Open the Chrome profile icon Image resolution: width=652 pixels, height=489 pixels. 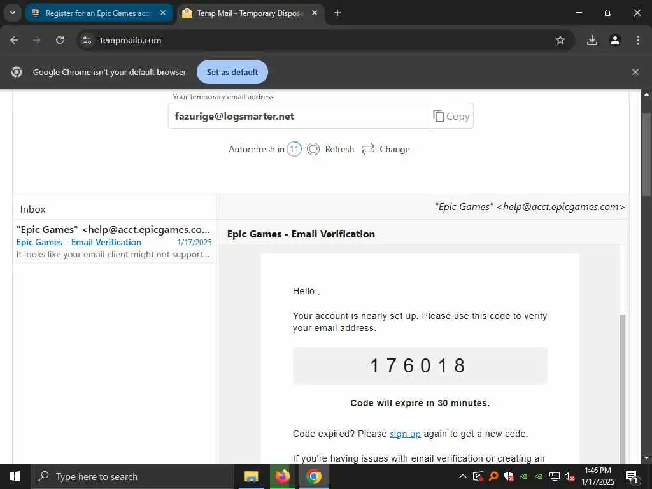point(615,40)
